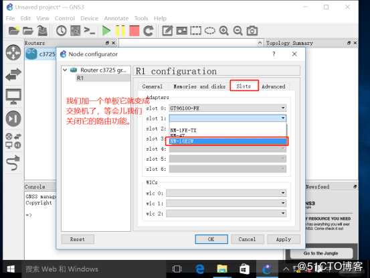Open the slot 6 adapter dropdown
The image size is (370, 278).
(227, 169)
